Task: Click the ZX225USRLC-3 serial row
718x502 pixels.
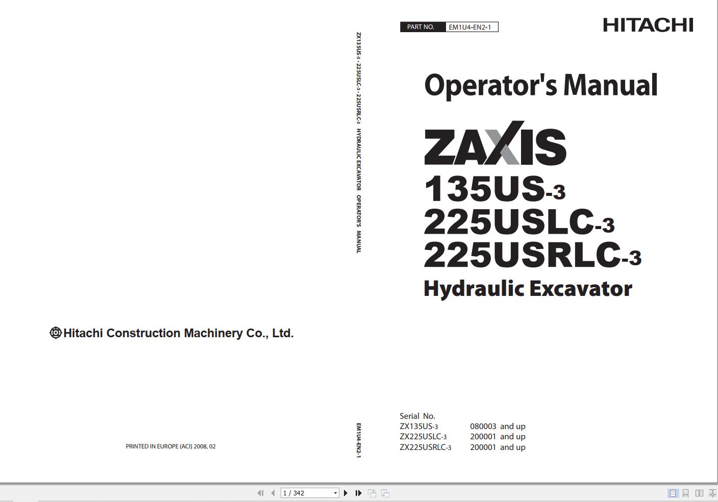Action: point(462,447)
